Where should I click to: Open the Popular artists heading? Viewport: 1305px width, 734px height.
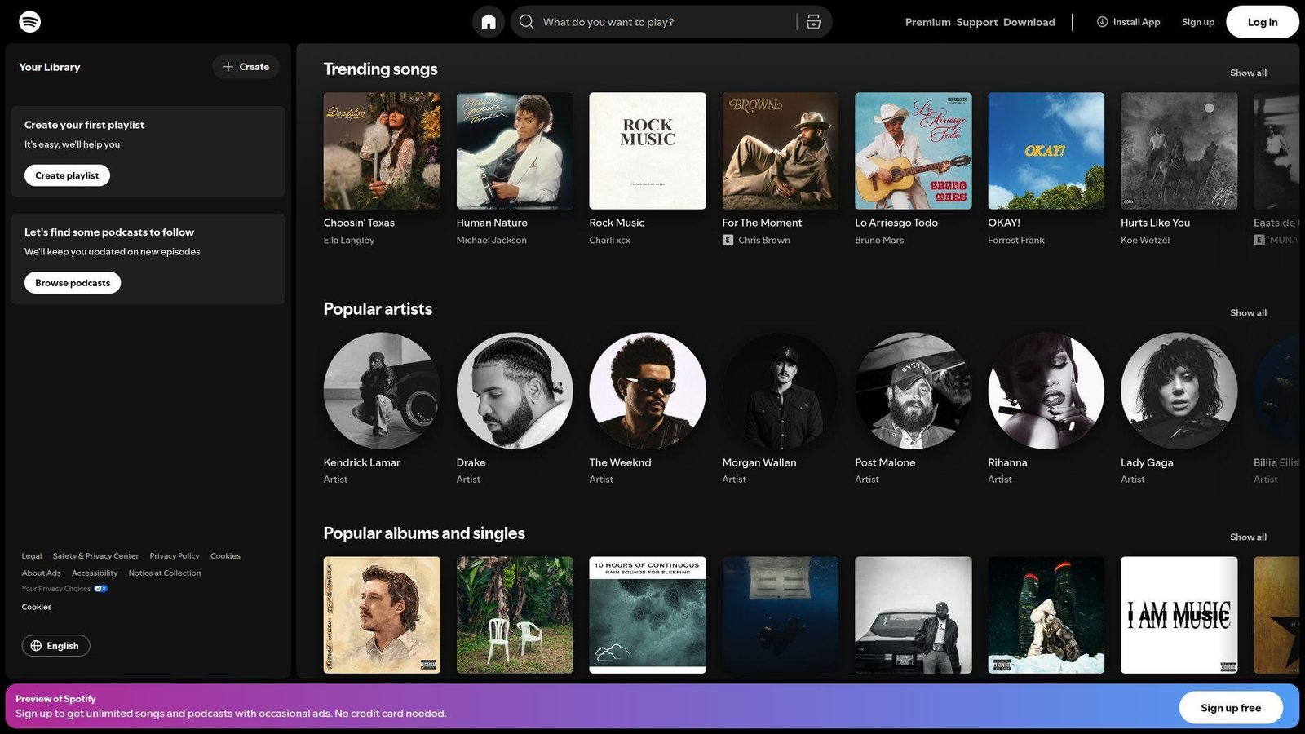point(378,309)
